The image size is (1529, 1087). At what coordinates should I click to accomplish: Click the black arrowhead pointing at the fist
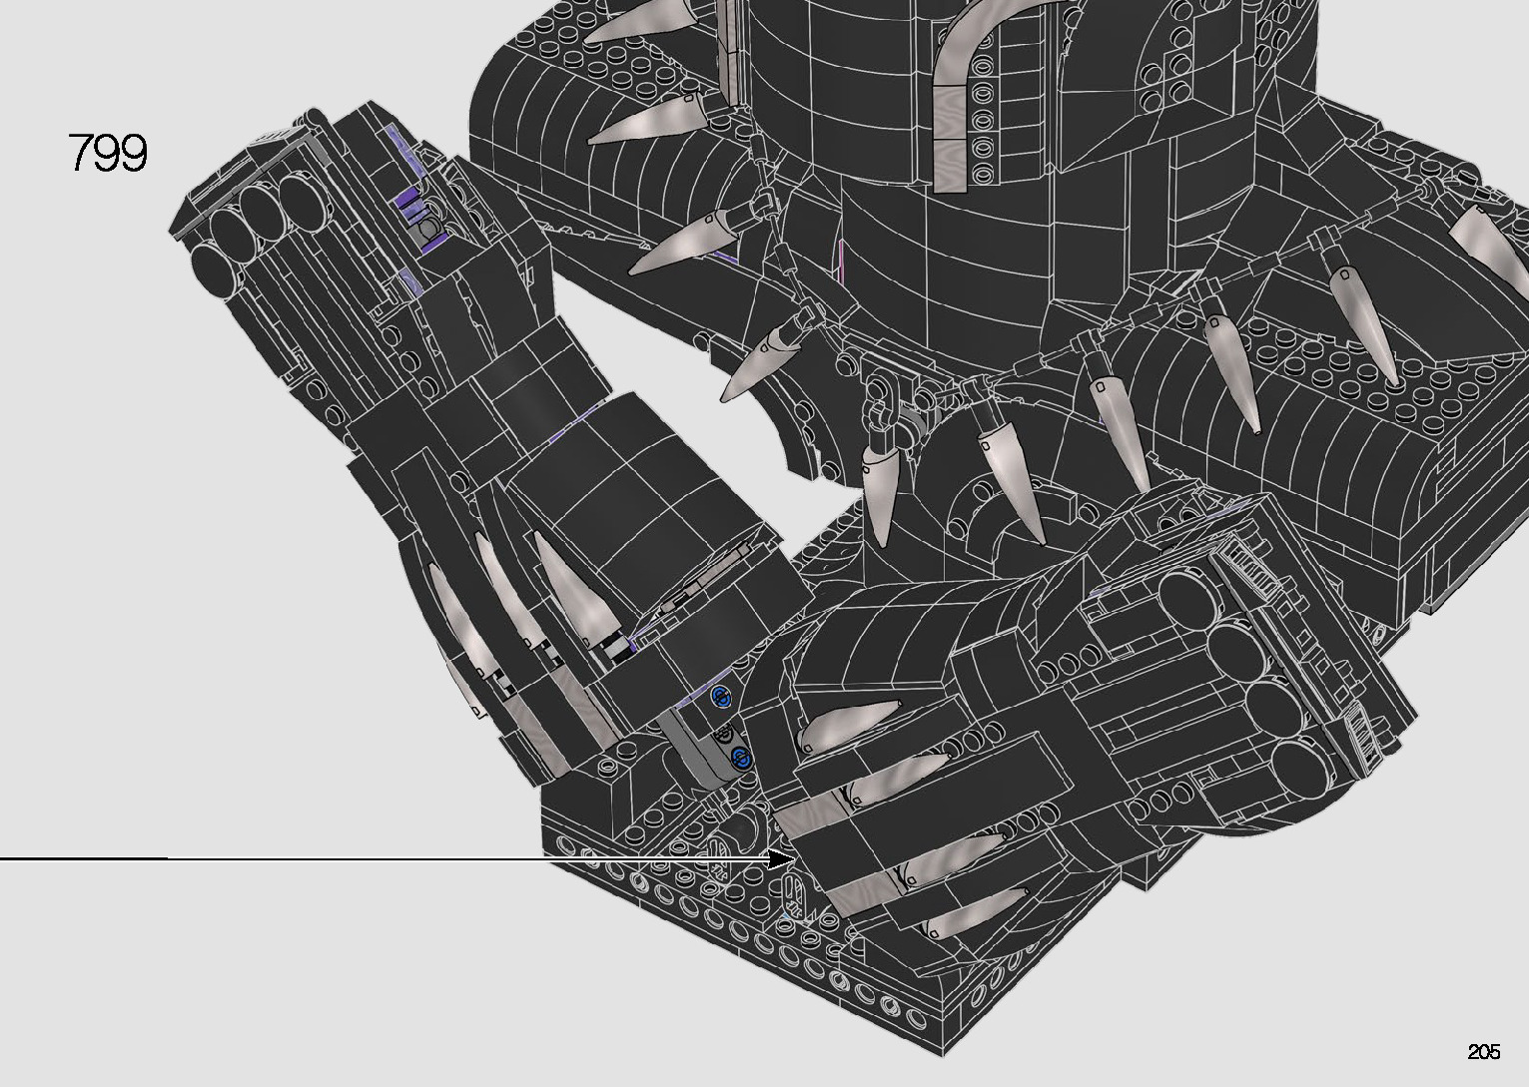pos(781,858)
